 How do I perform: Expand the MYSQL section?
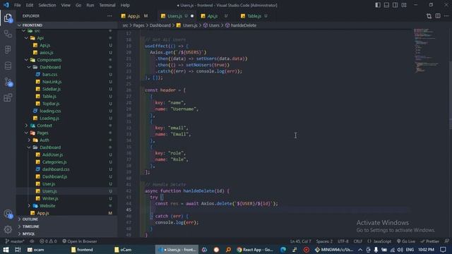28,234
